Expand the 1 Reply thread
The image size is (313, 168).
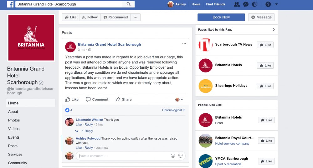[x=87, y=131]
